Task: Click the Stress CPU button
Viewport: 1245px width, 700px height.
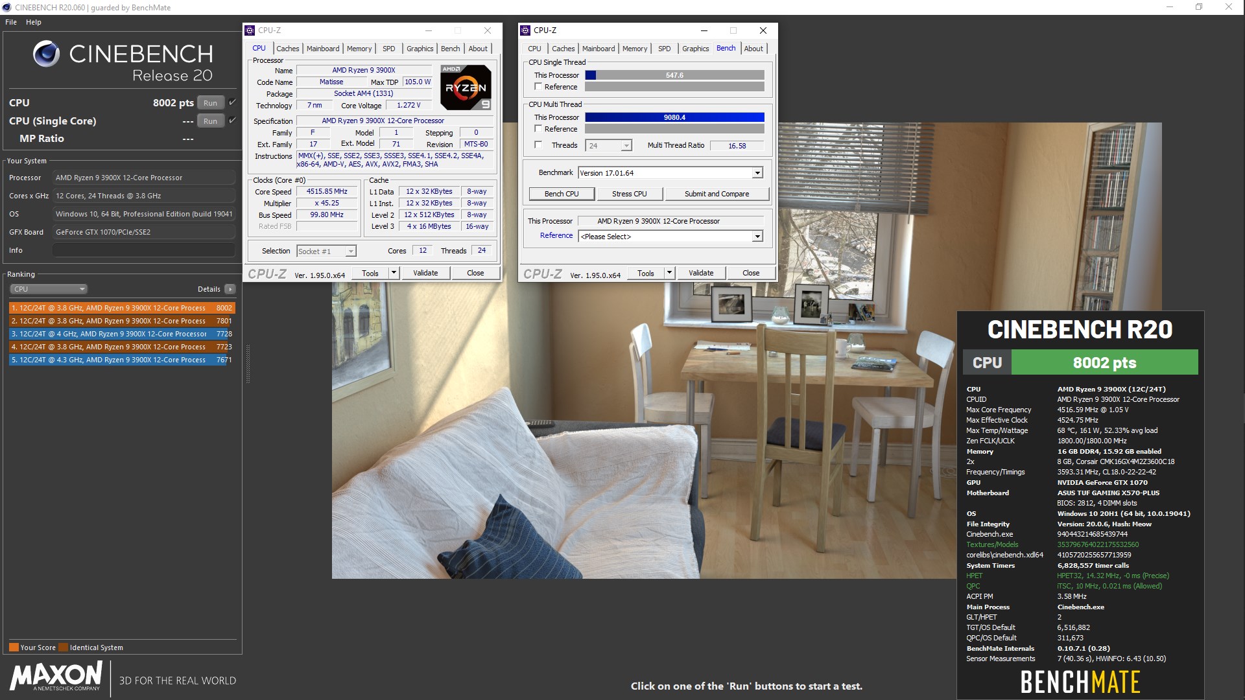Action: pyautogui.click(x=629, y=194)
